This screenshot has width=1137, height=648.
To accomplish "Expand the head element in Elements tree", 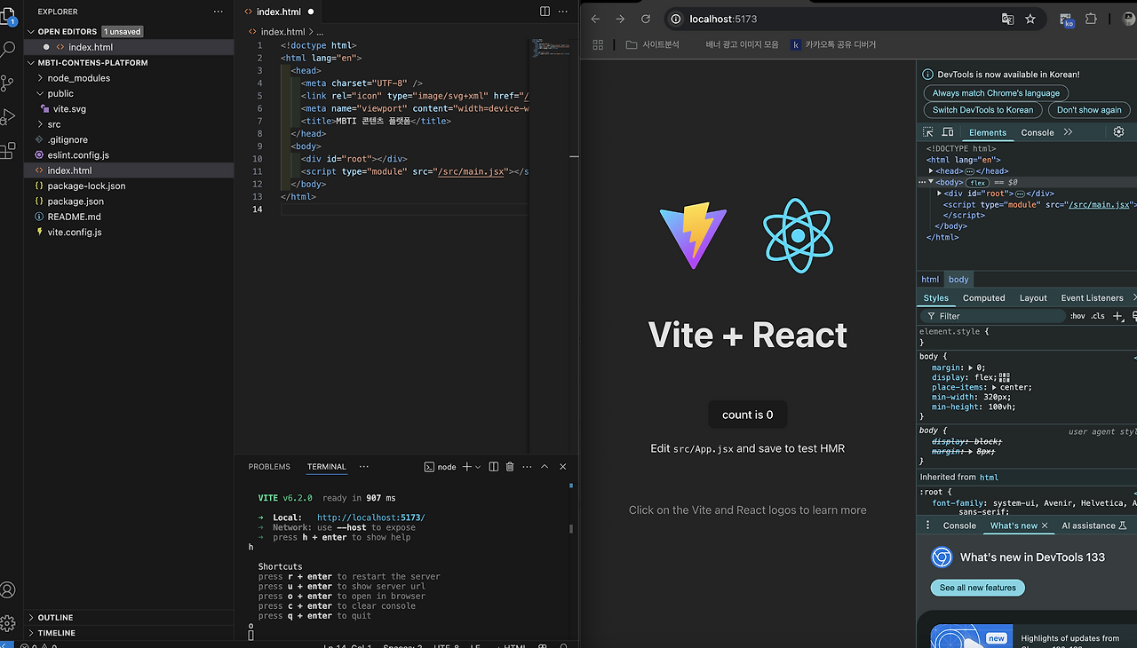I will coord(931,171).
